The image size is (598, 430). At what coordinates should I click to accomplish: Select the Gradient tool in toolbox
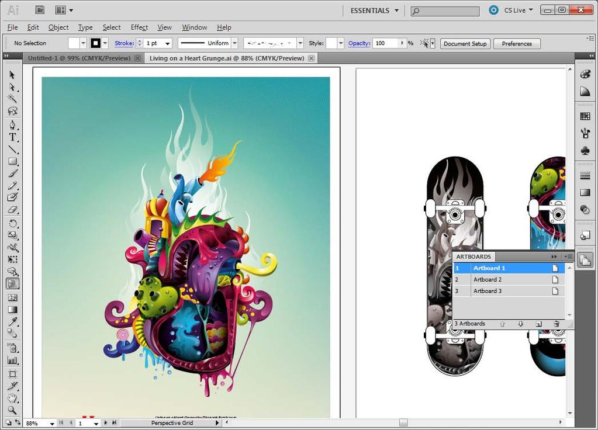click(x=12, y=310)
